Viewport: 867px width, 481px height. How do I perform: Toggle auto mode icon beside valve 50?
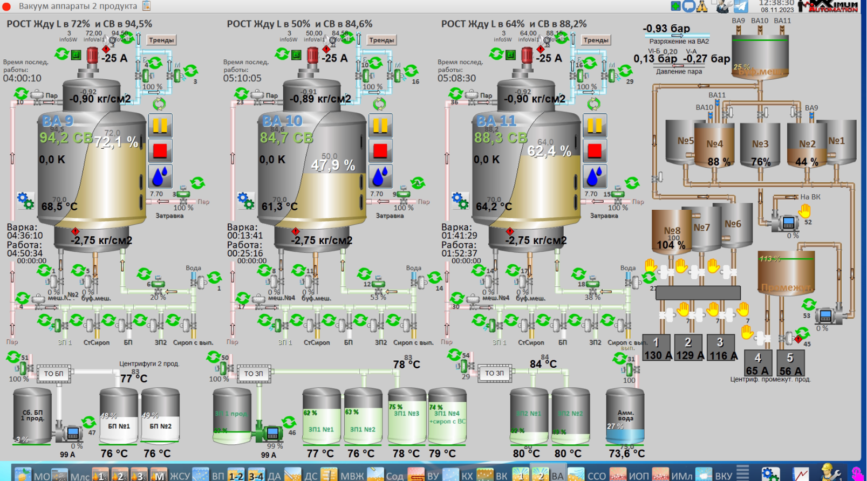[213, 357]
